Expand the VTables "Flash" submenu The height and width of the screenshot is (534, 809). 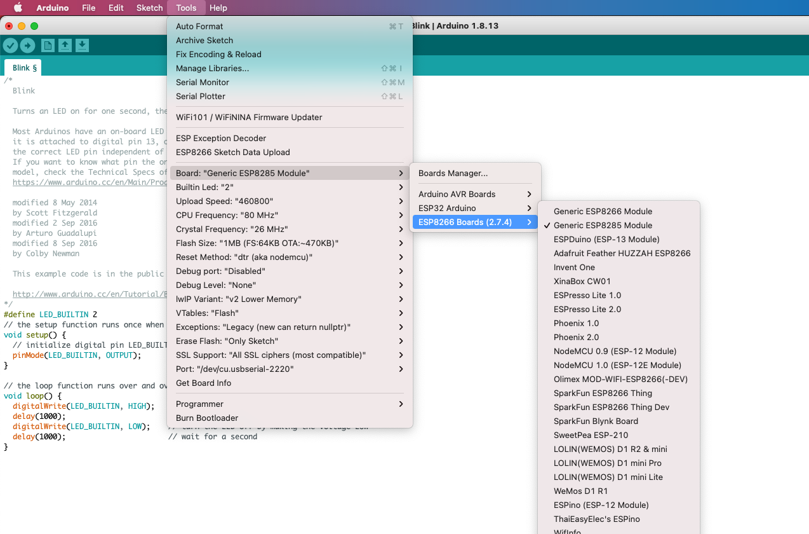(x=290, y=313)
